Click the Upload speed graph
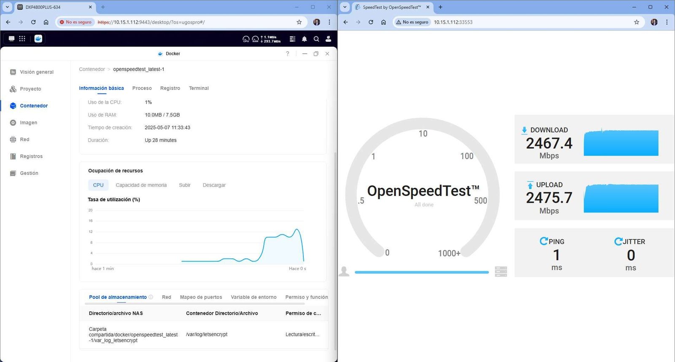The height and width of the screenshot is (362, 675). click(621, 198)
